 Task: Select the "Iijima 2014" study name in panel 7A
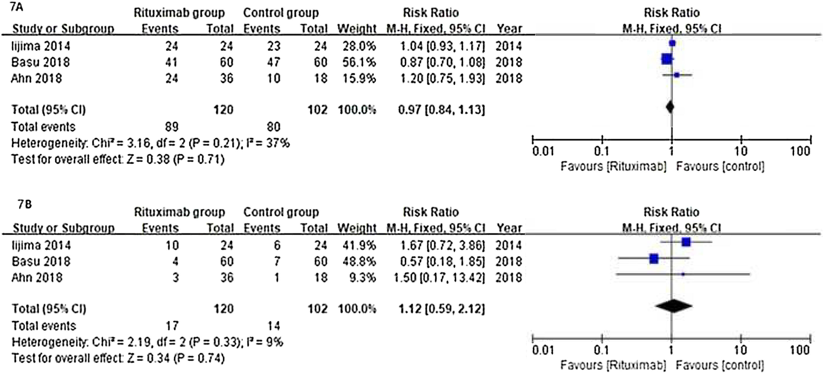(41, 46)
